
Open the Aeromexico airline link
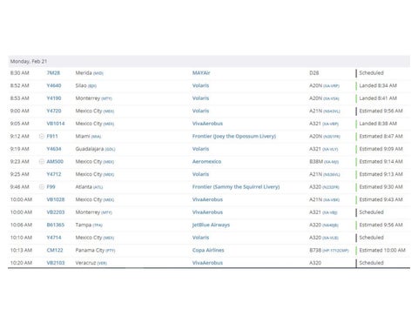coord(206,161)
